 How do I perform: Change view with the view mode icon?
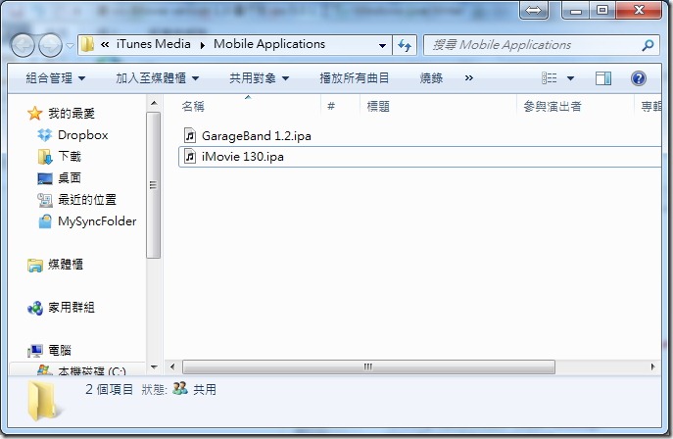[x=549, y=78]
